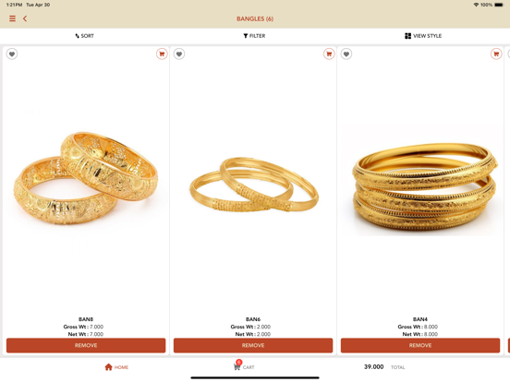Go to the Home tab
Viewport: 510px width, 382px height.
[x=116, y=367]
